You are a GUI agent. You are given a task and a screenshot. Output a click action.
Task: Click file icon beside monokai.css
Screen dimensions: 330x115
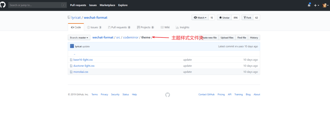(71, 72)
